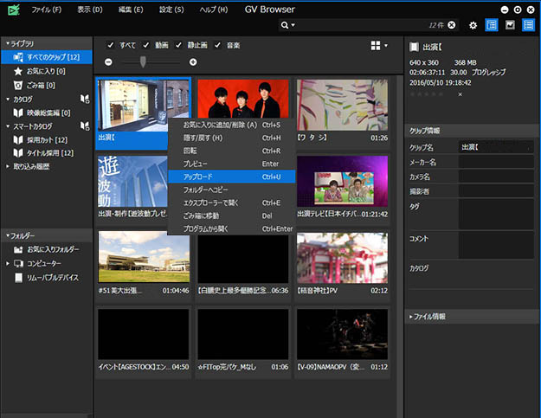
Task: Click the add smart catalog icon
Action: click(x=85, y=126)
